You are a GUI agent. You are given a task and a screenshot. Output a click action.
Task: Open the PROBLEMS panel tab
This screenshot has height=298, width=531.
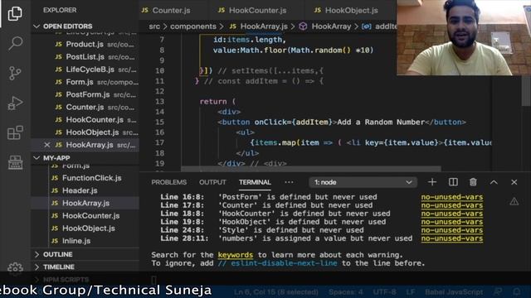[x=169, y=182]
